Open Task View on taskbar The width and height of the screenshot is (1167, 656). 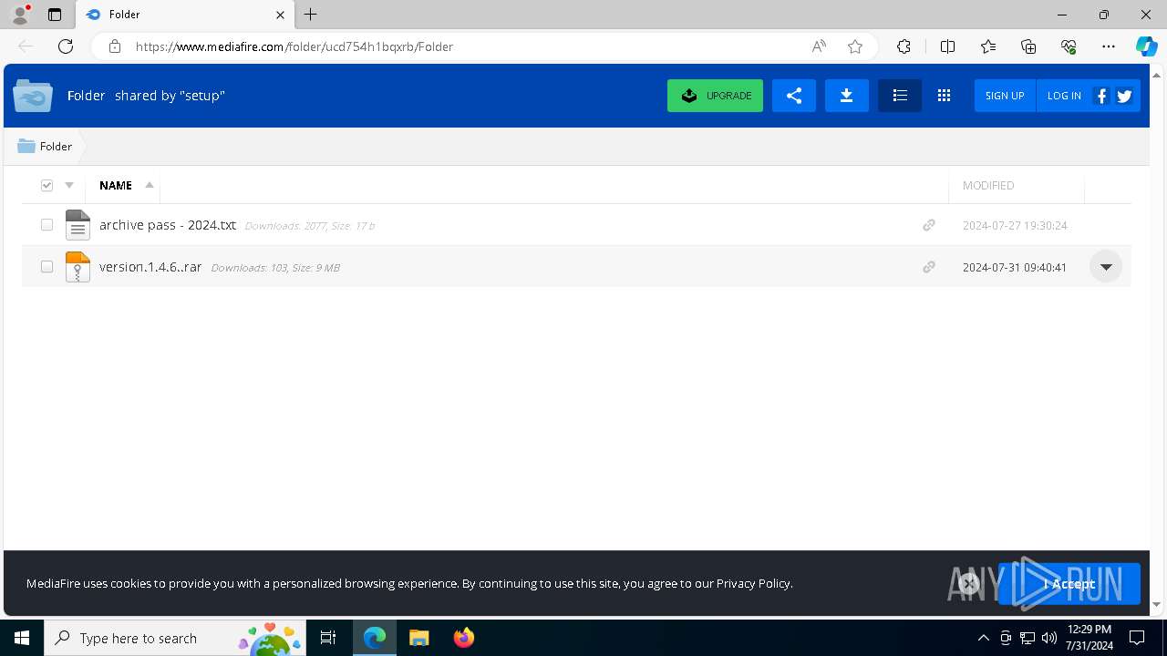[x=328, y=638]
